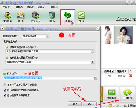Expand the 音乐循环播放直到画面展示结束 dropdown

click(50, 52)
